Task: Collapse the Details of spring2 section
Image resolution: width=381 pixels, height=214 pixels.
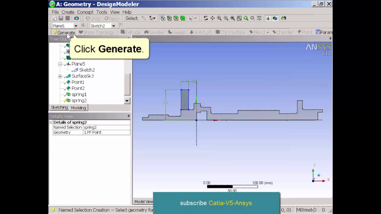Action: click(x=51, y=122)
